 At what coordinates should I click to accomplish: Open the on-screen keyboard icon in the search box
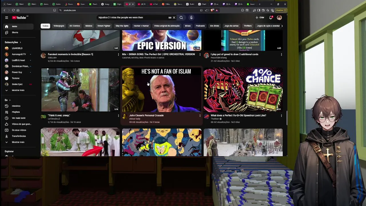pos(170,18)
